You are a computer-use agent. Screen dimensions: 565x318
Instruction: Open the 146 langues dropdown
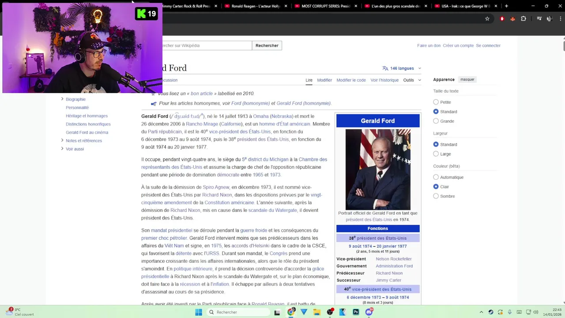click(x=402, y=68)
